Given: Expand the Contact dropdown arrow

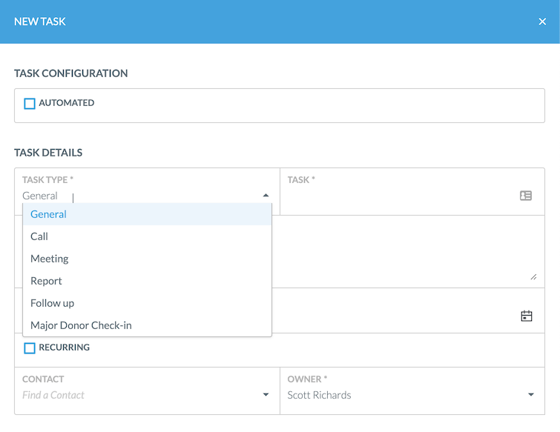Looking at the screenshot, I should pyautogui.click(x=266, y=394).
